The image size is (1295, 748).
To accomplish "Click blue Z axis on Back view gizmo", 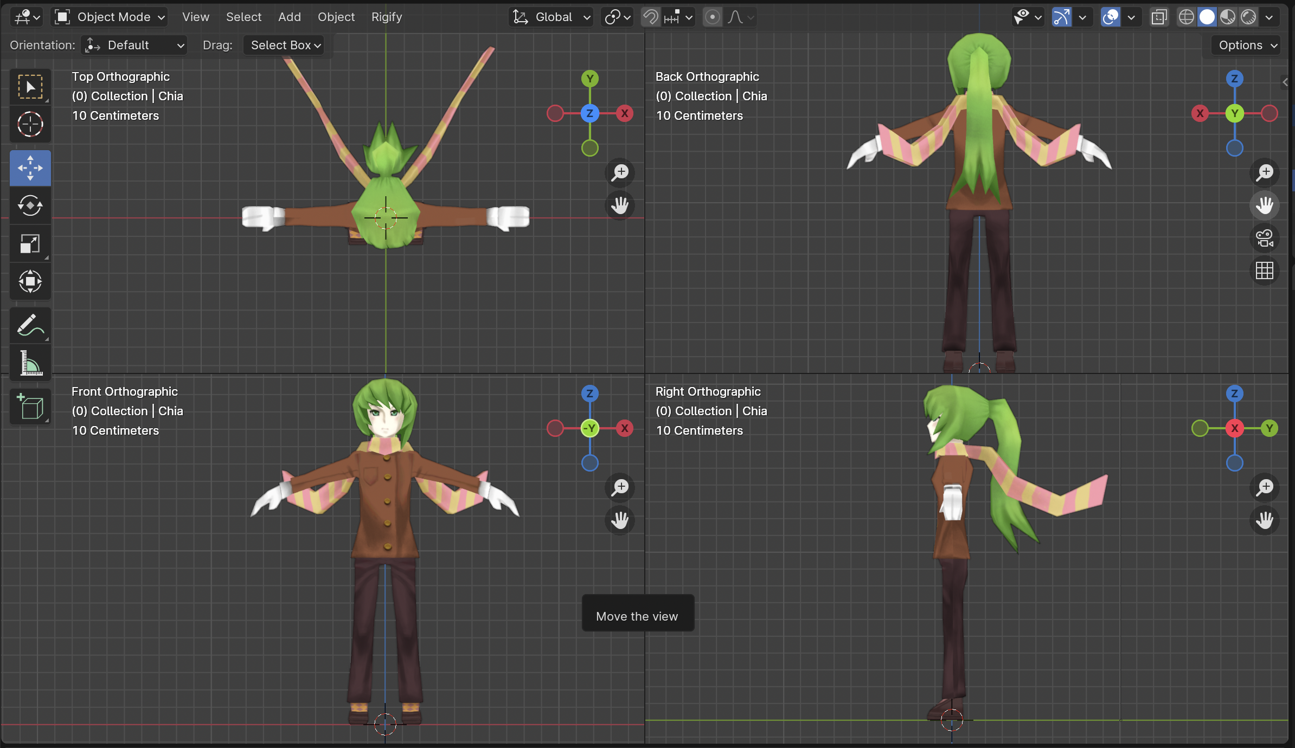I will click(x=1235, y=79).
